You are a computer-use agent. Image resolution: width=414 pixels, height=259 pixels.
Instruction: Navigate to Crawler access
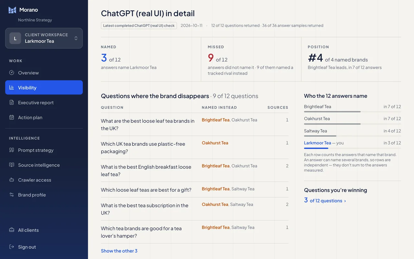[x=44, y=180]
